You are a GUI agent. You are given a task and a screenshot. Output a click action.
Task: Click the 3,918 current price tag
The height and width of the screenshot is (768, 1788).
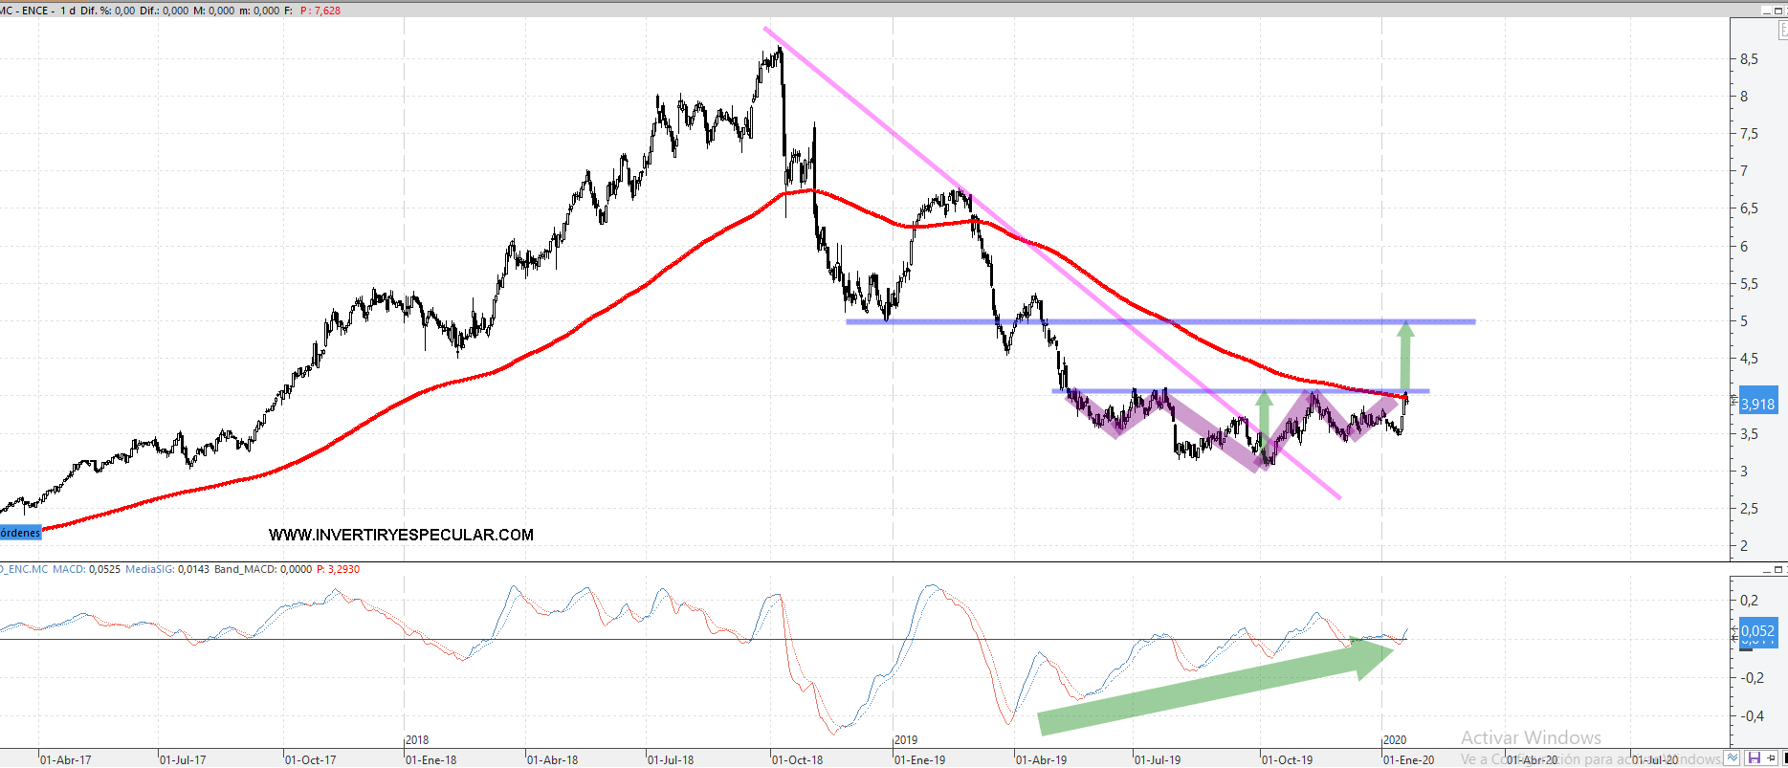point(1757,404)
